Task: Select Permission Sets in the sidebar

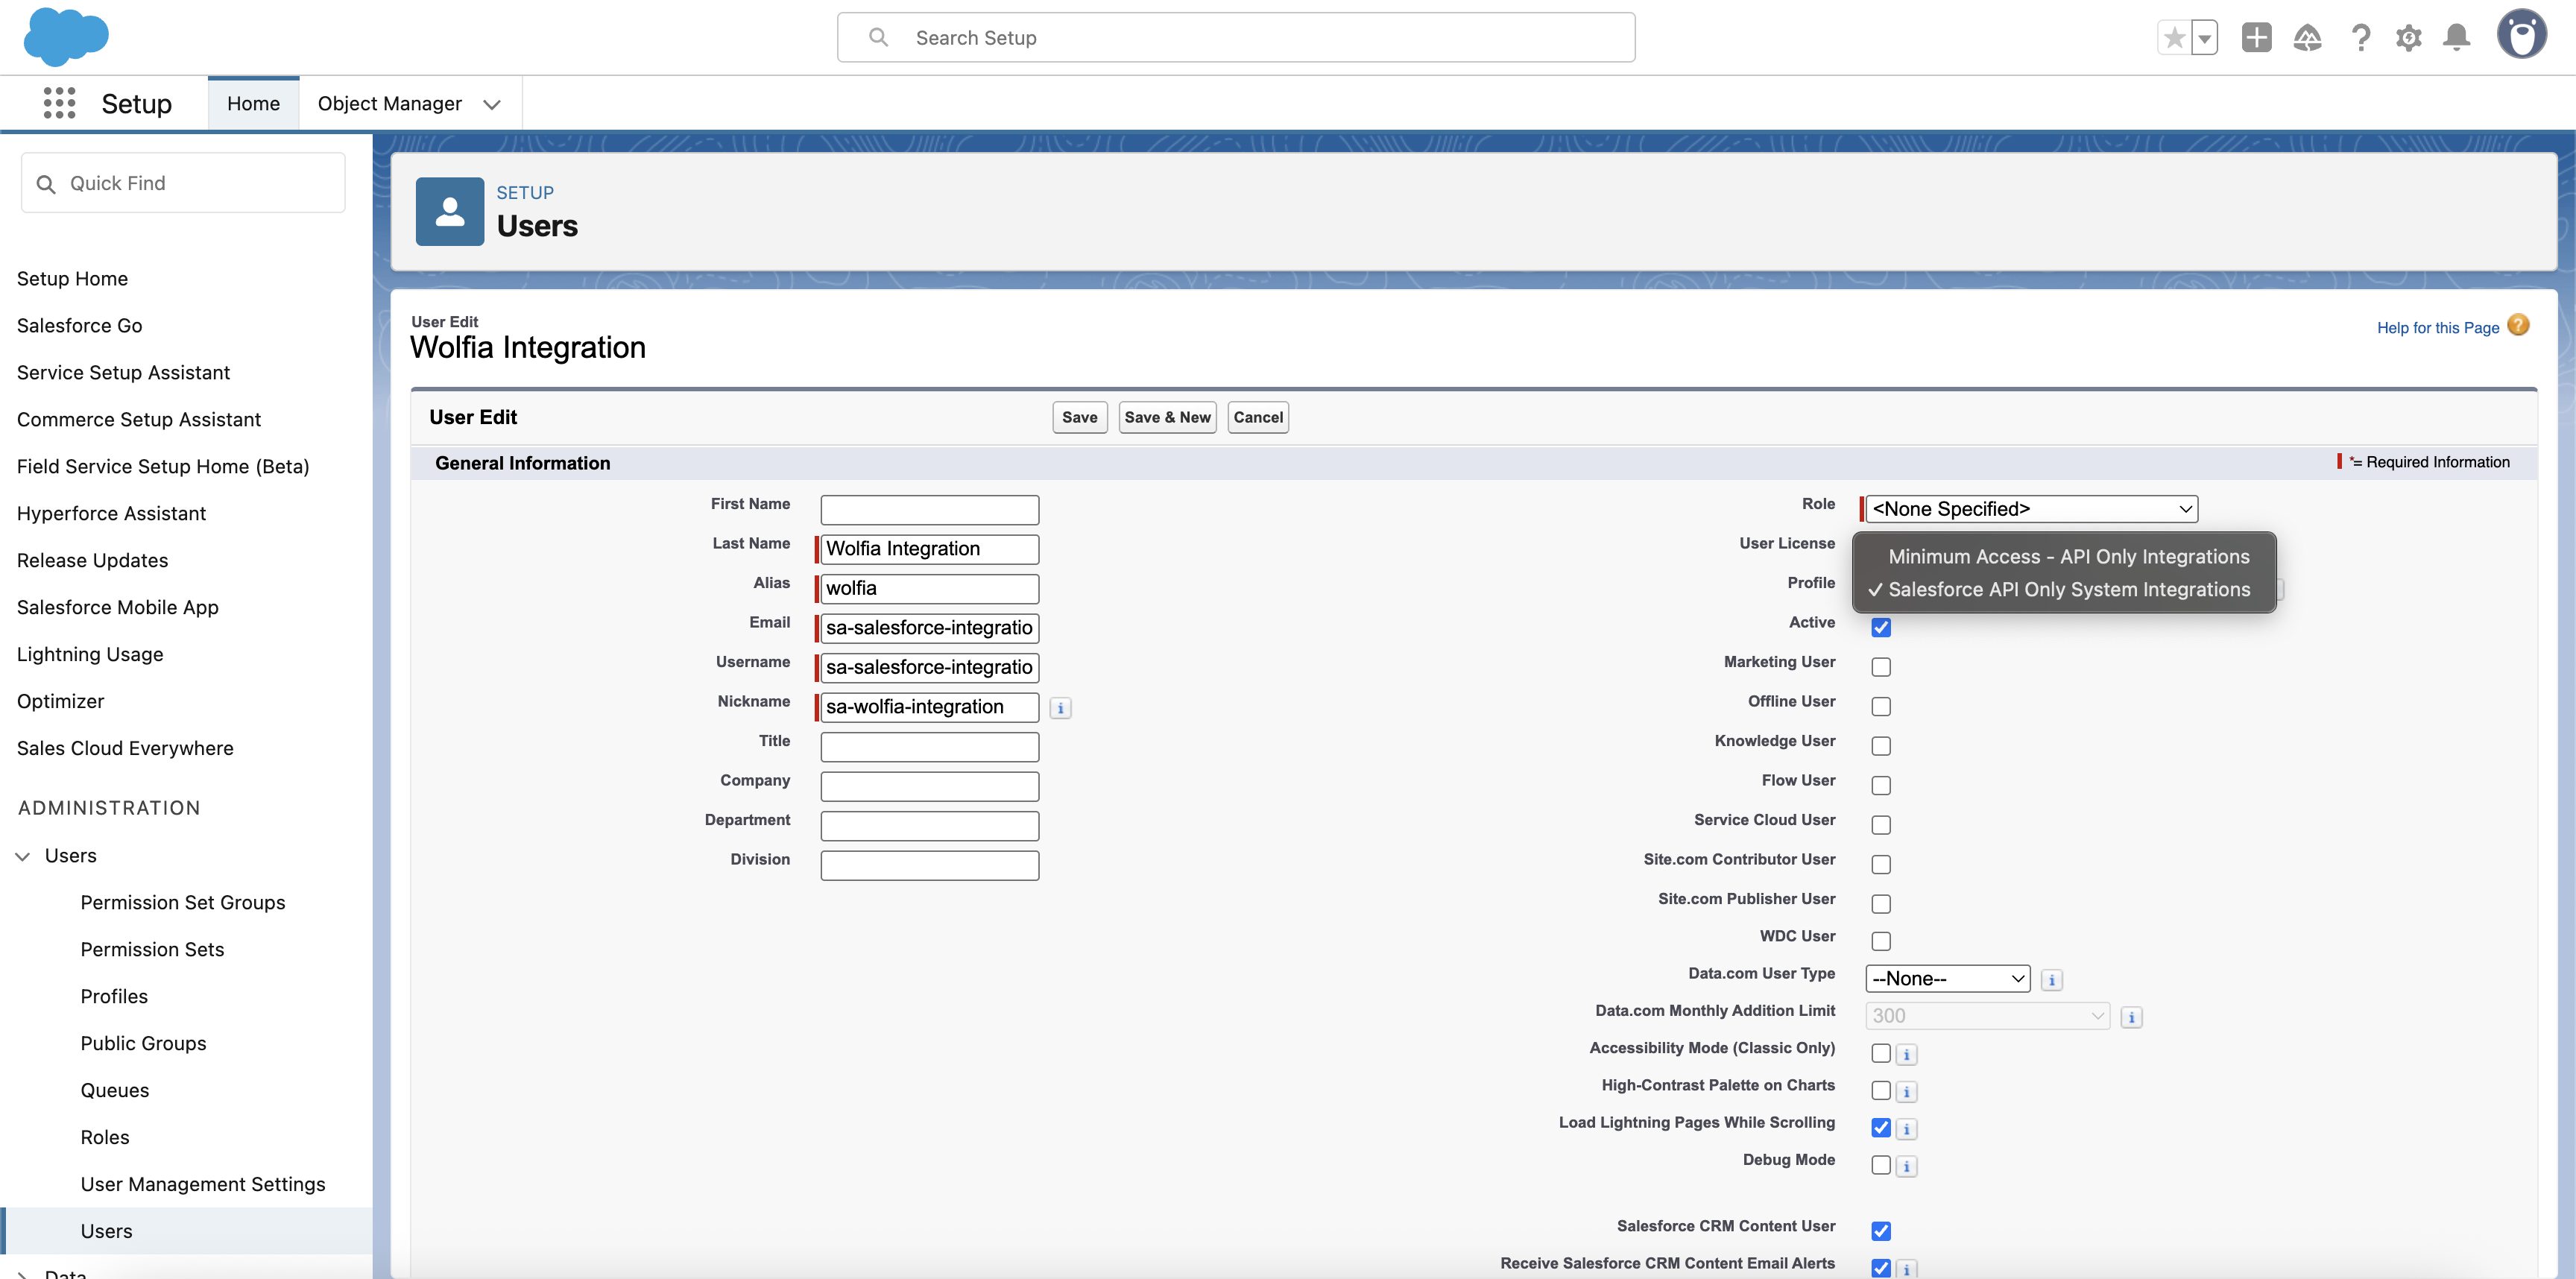Action: coord(152,949)
